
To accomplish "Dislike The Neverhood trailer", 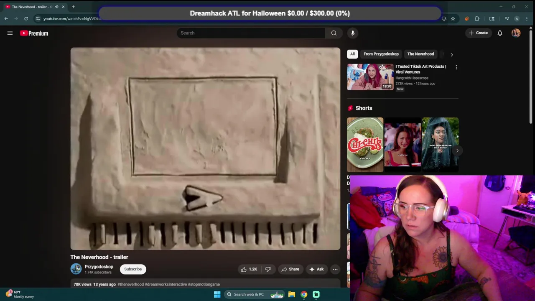I will point(268,269).
